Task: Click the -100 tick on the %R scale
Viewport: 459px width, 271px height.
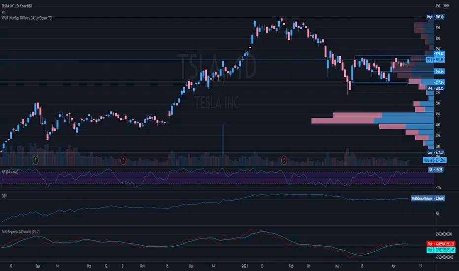Action: [438, 188]
